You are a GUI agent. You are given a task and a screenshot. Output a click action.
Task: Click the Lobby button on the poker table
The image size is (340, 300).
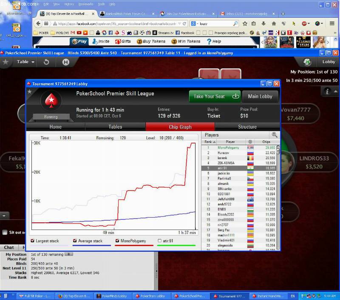pyautogui.click(x=329, y=62)
